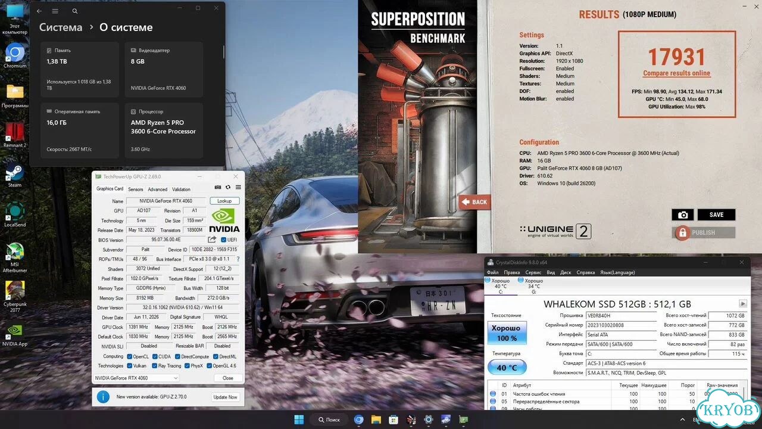This screenshot has width=762, height=429.
Task: Click the SAVE button in Superposition
Action: [x=717, y=214]
